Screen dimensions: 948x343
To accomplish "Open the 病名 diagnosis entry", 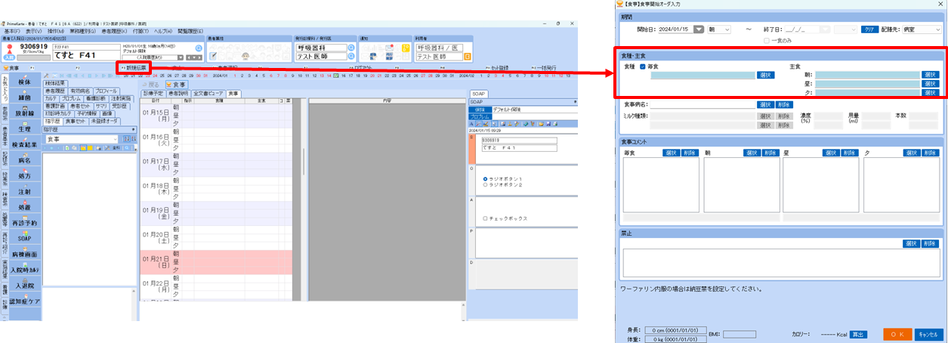I will [24, 159].
